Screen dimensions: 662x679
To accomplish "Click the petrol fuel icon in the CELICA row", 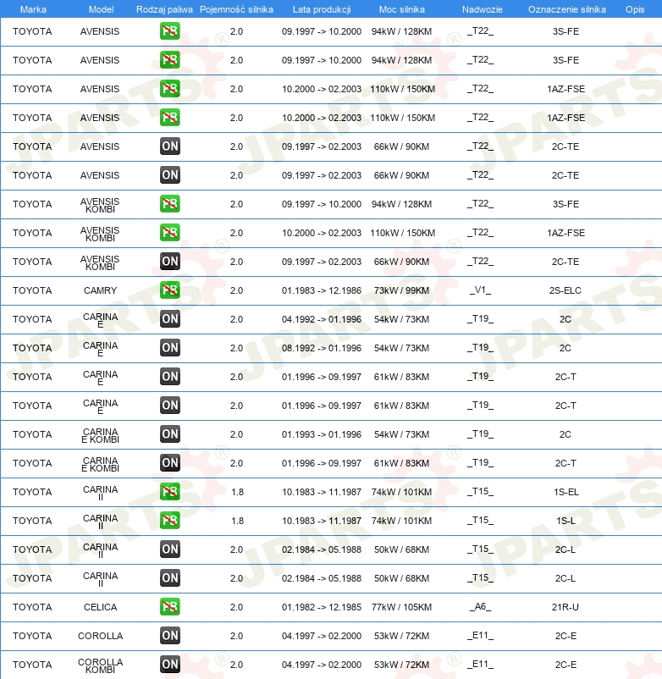I will pos(169,607).
